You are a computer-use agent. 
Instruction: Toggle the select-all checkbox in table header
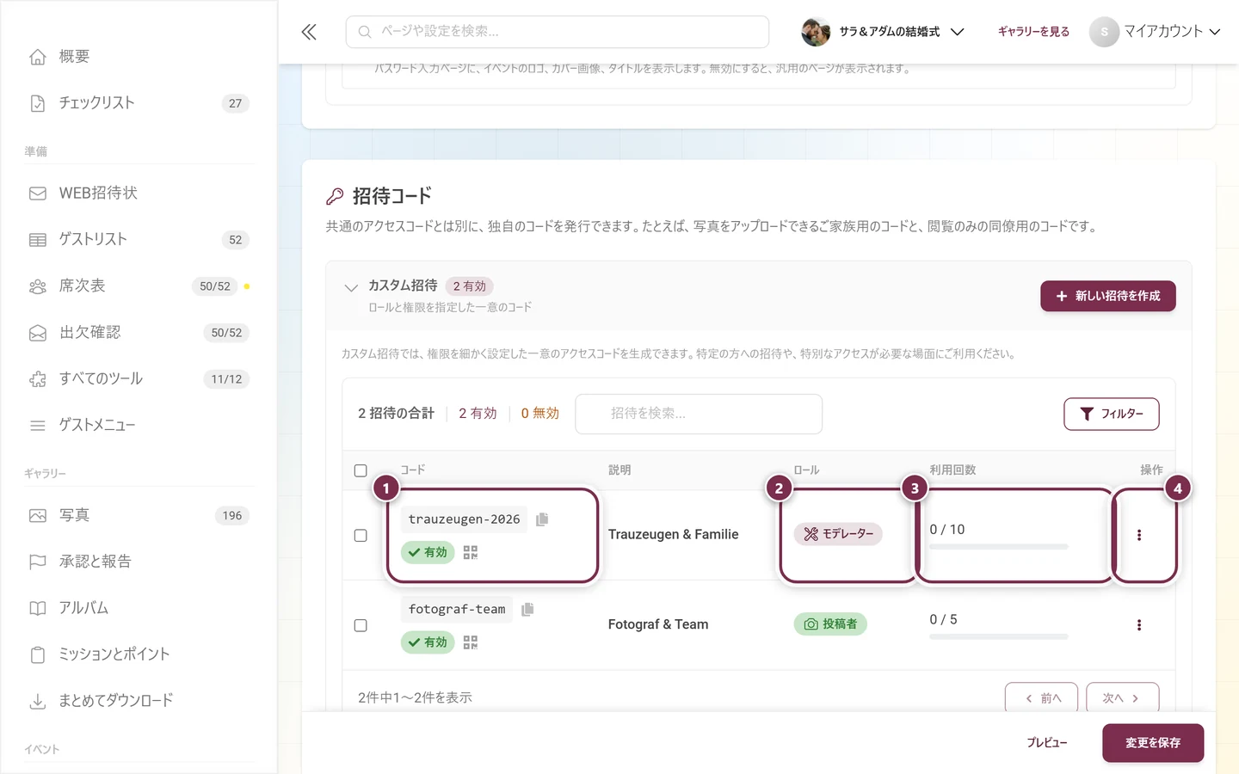[x=361, y=470]
